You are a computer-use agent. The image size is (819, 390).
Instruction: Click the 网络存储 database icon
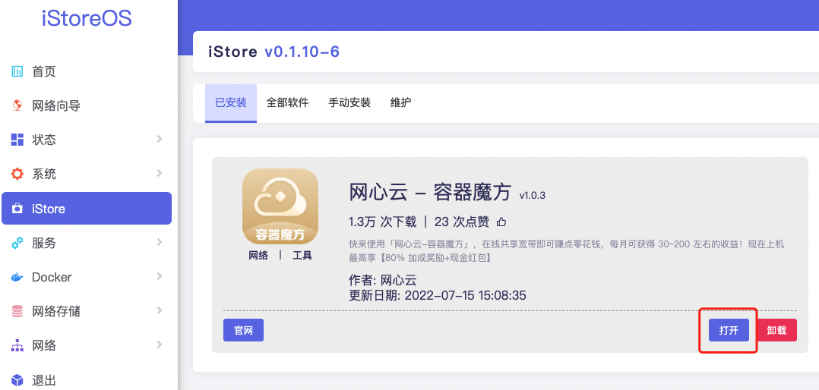point(17,311)
